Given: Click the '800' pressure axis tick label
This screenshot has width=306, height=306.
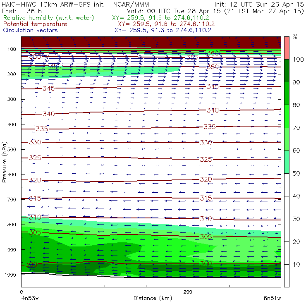Looking at the screenshot, I should tap(12, 225).
